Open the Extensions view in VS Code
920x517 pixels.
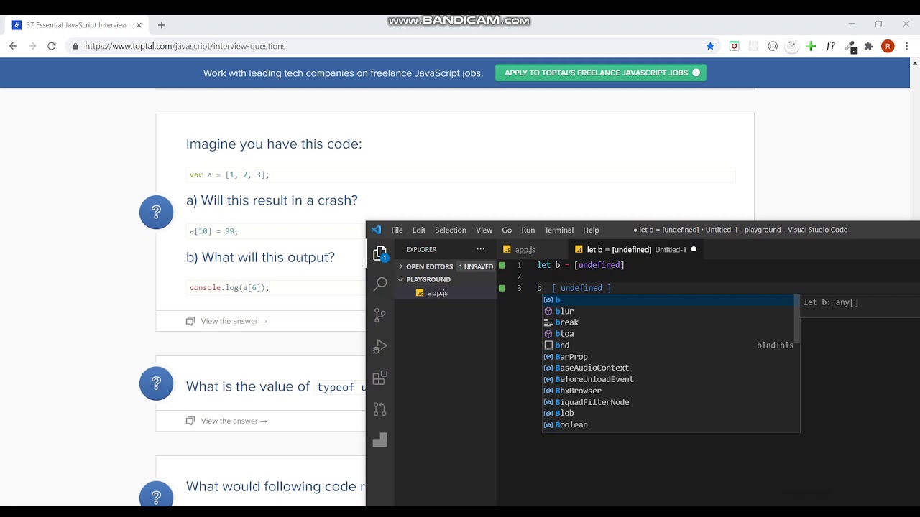(x=380, y=378)
